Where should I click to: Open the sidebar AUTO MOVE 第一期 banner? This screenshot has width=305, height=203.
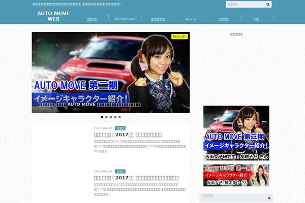[236, 176]
